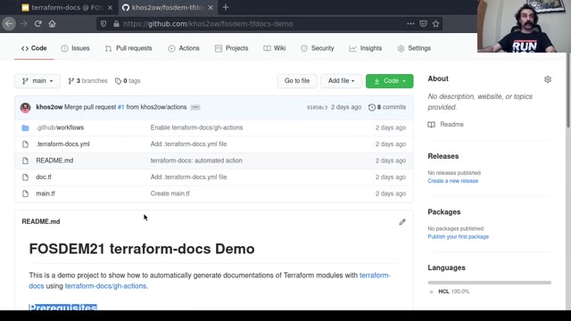
Task: Click file icon next to .terraform-docs.yml
Action: click(25, 144)
